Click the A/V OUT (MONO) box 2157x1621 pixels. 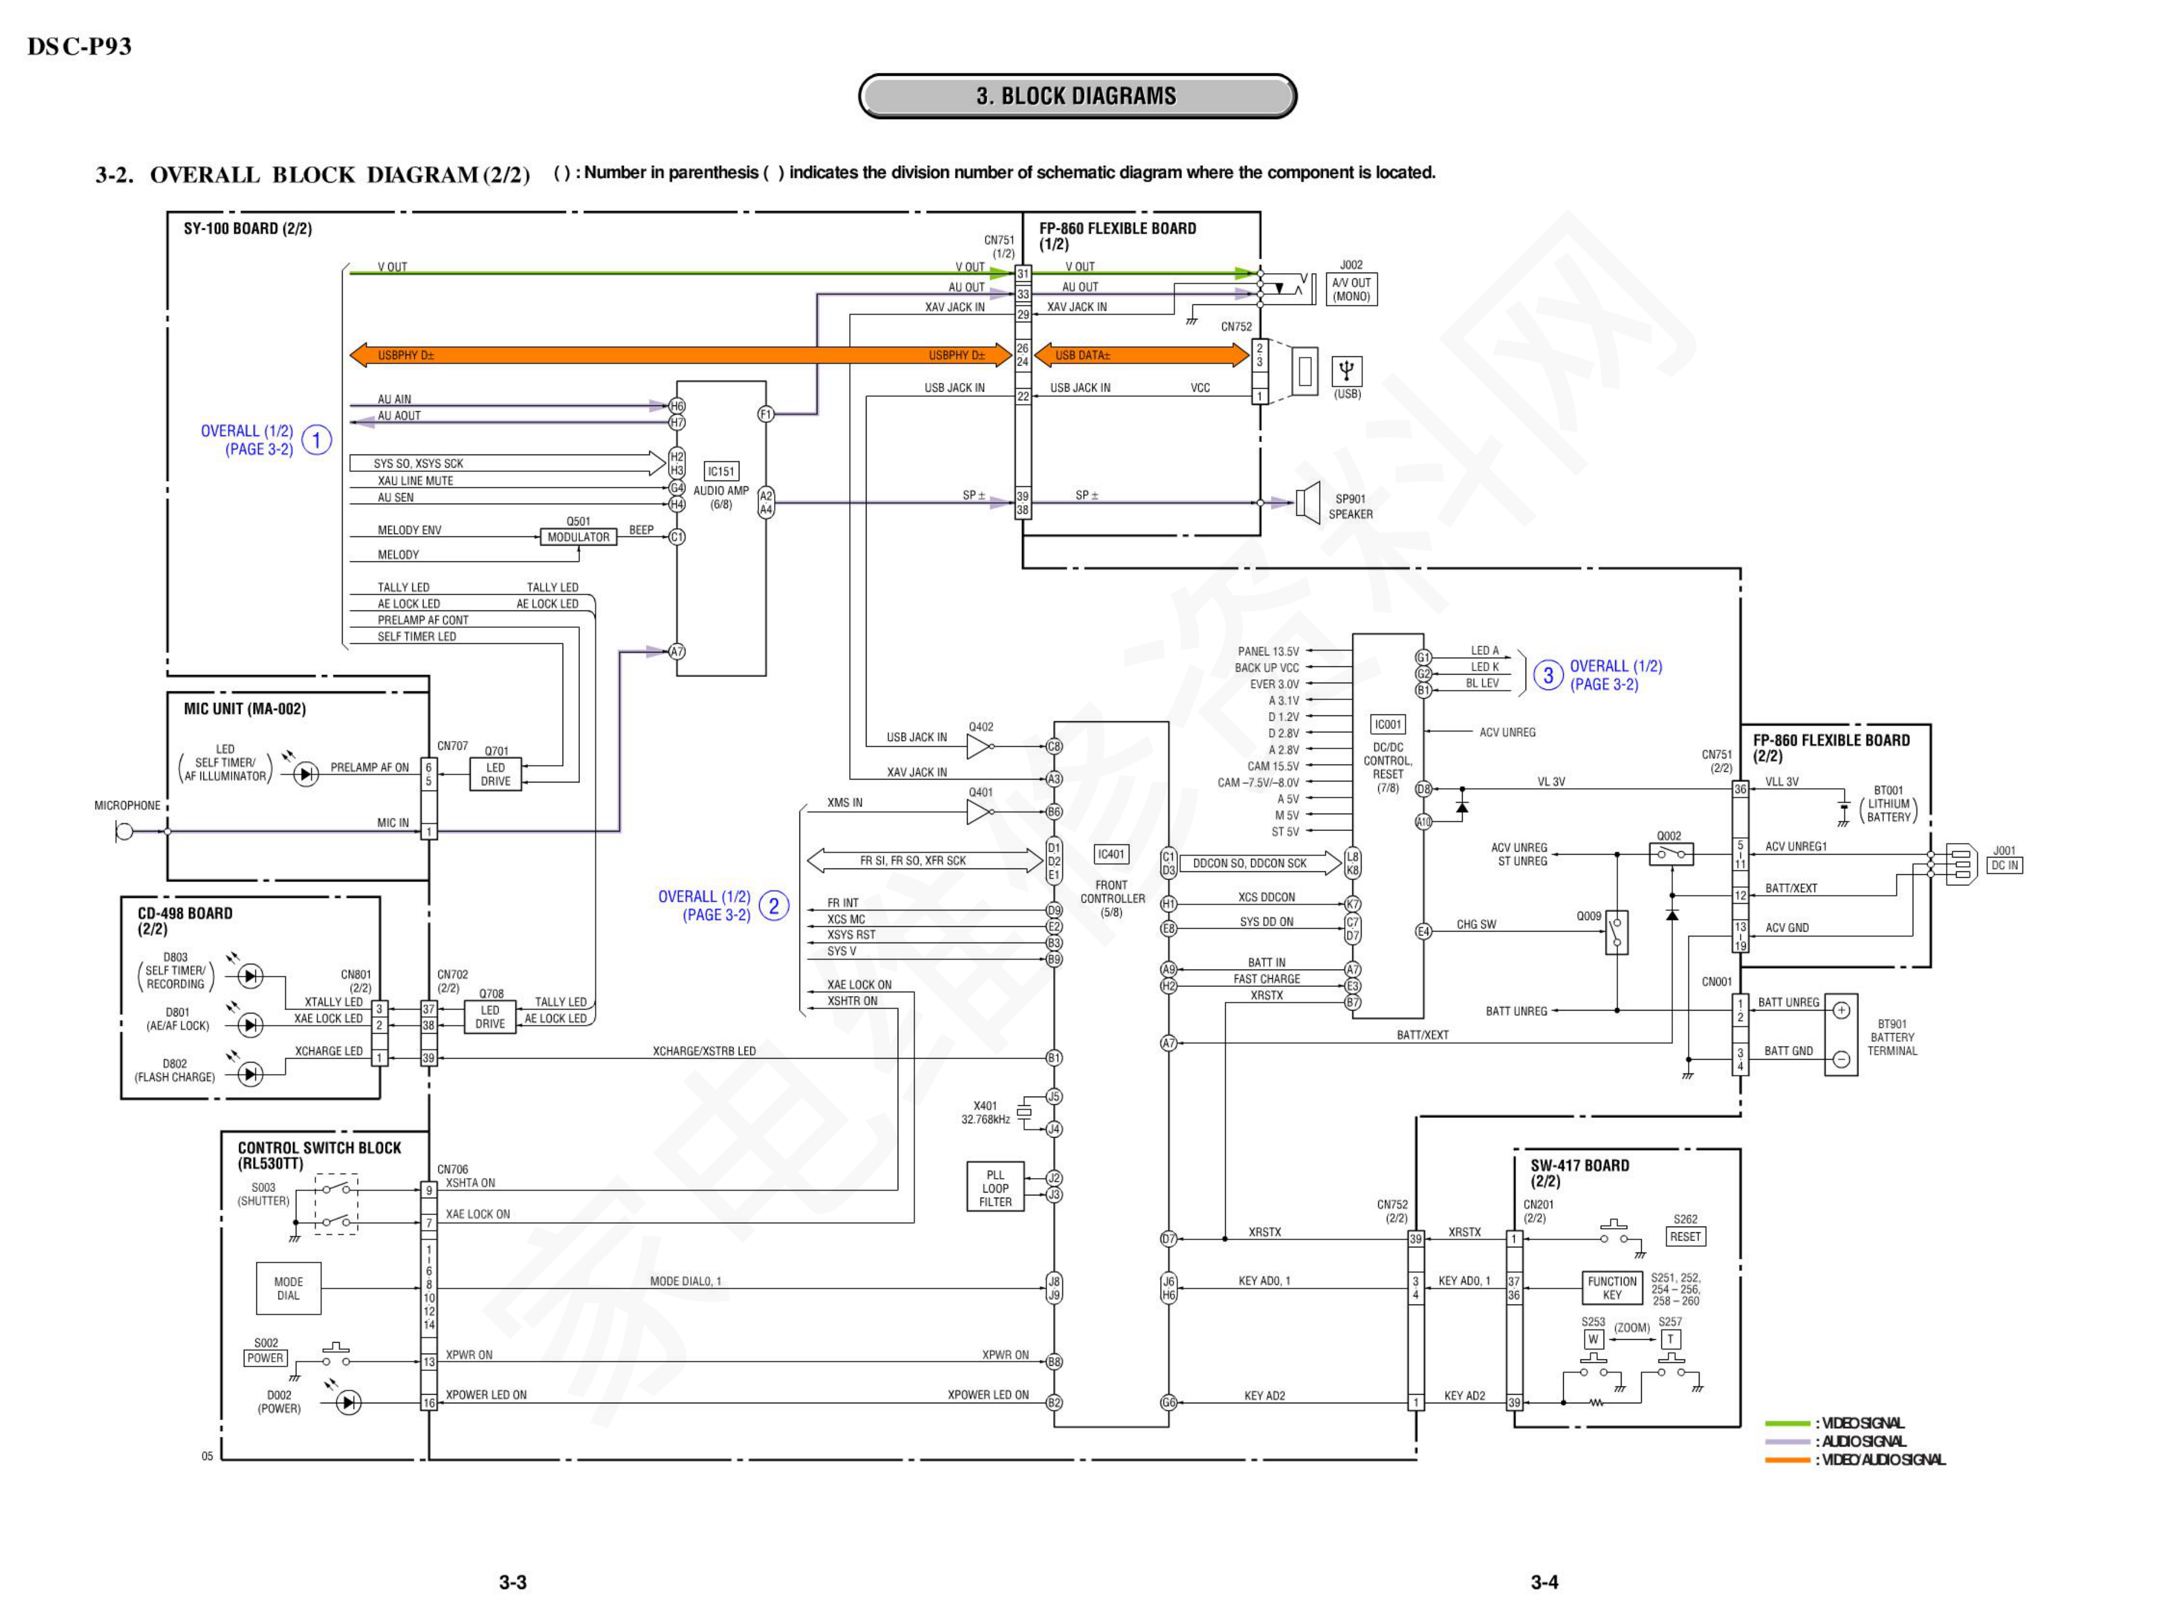(x=1352, y=289)
